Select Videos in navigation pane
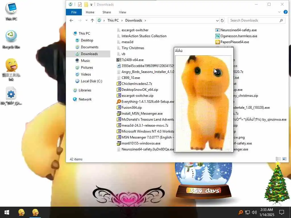 click(x=86, y=74)
